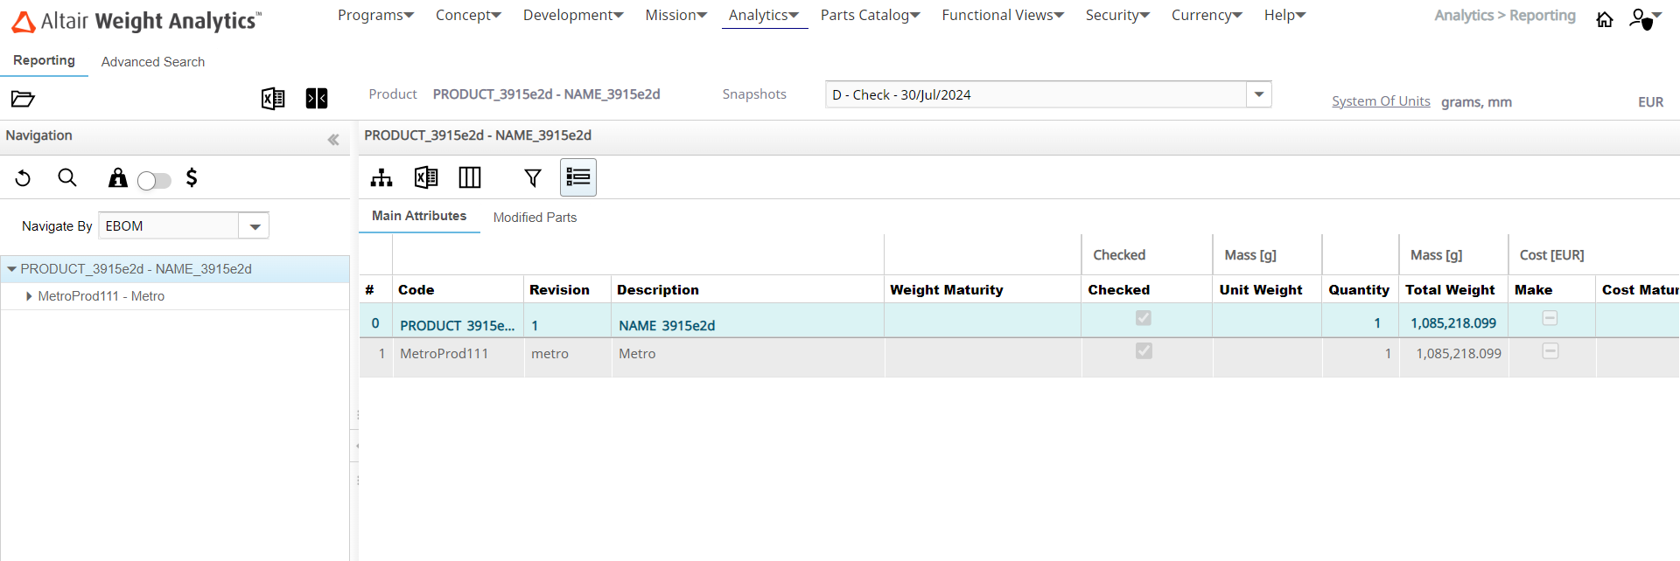Export report to Excel from top toolbar
Image resolution: width=1680 pixels, height=561 pixels.
click(x=273, y=99)
